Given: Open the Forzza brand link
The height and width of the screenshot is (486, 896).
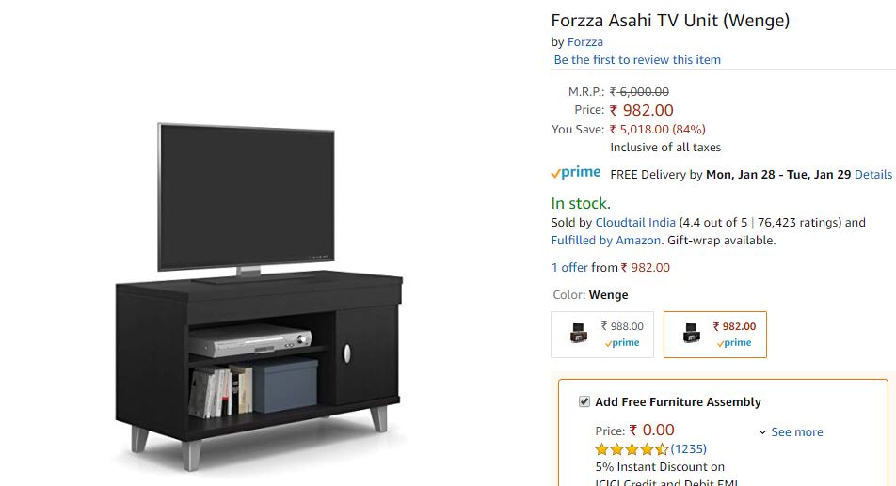Looking at the screenshot, I should (x=585, y=42).
